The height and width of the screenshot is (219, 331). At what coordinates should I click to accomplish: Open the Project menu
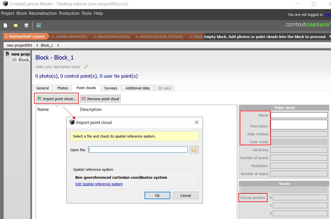pyautogui.click(x=8, y=13)
